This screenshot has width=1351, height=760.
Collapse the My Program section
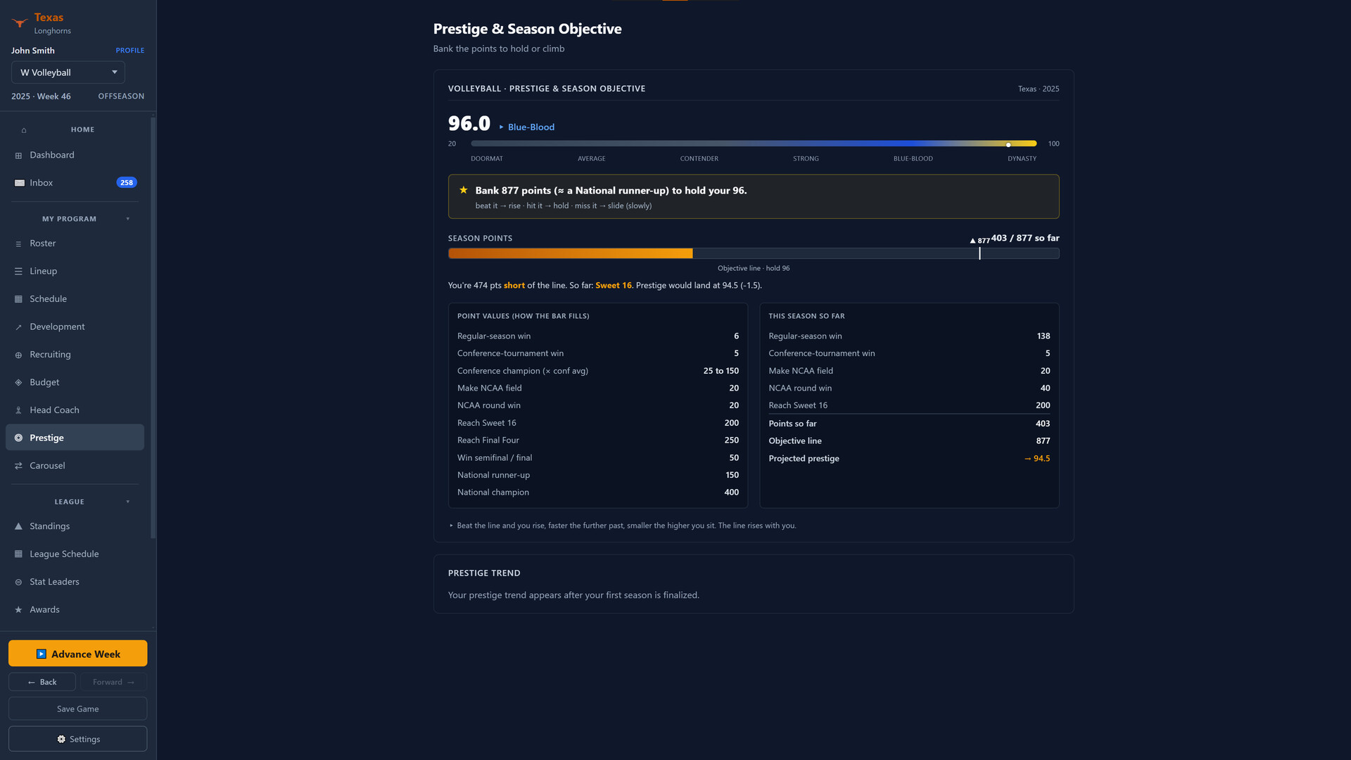coord(128,219)
